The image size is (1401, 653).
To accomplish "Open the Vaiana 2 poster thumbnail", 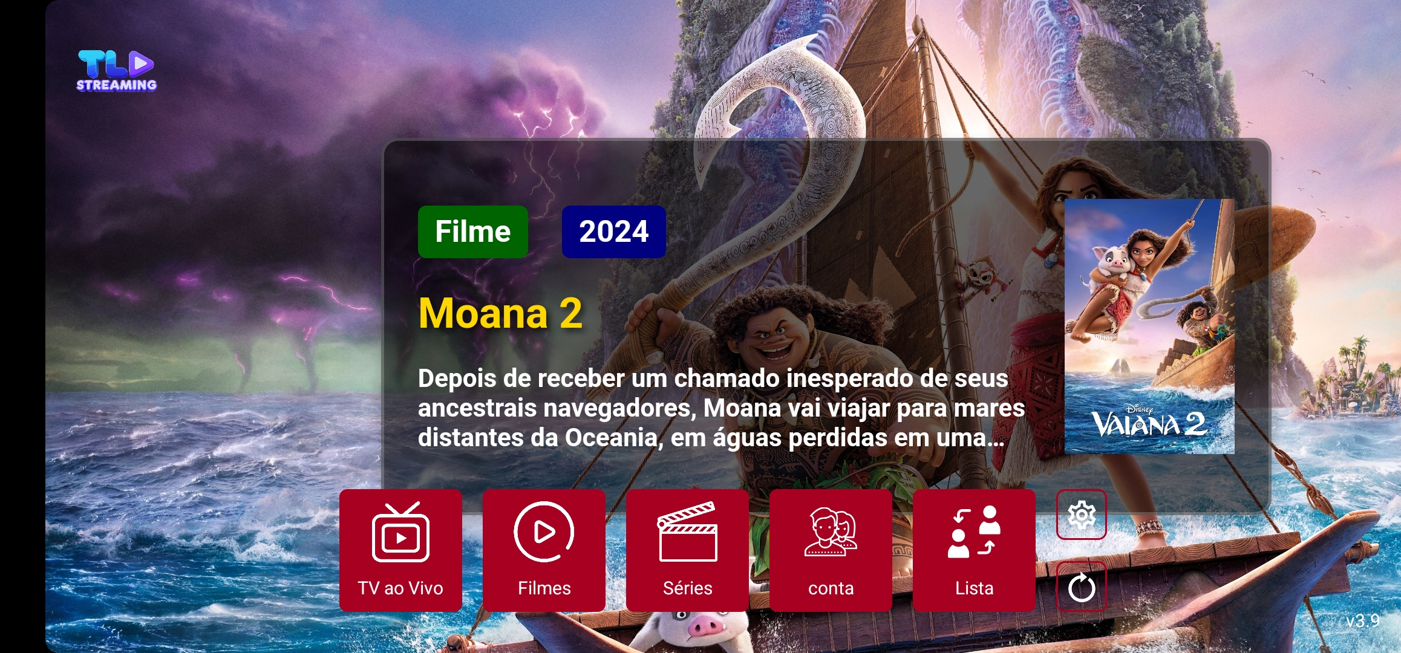I will coord(1149,326).
